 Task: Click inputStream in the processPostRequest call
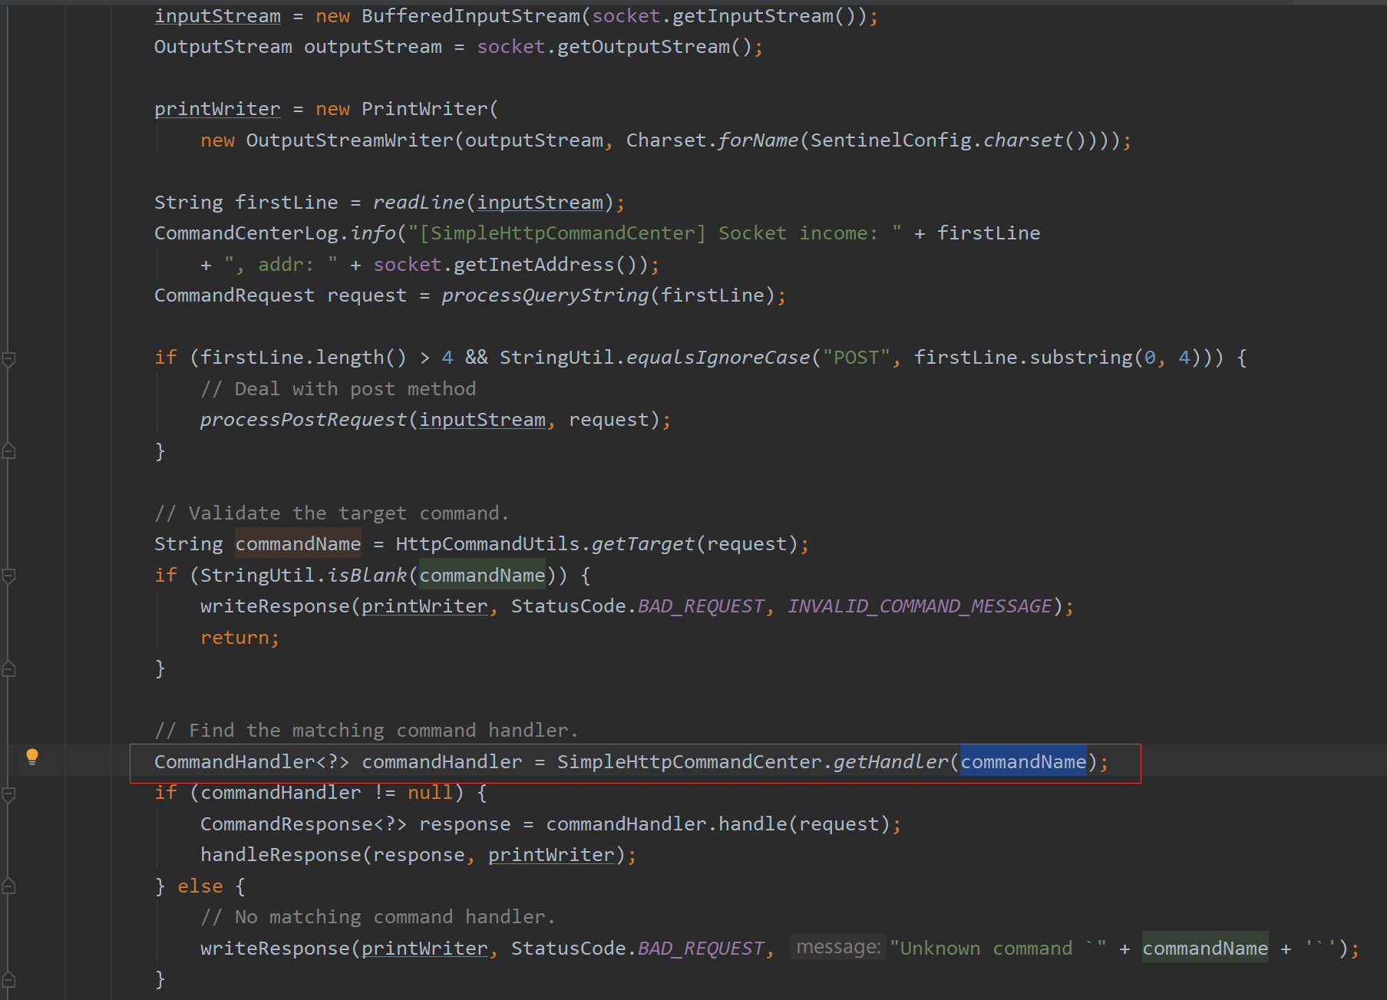482,420
